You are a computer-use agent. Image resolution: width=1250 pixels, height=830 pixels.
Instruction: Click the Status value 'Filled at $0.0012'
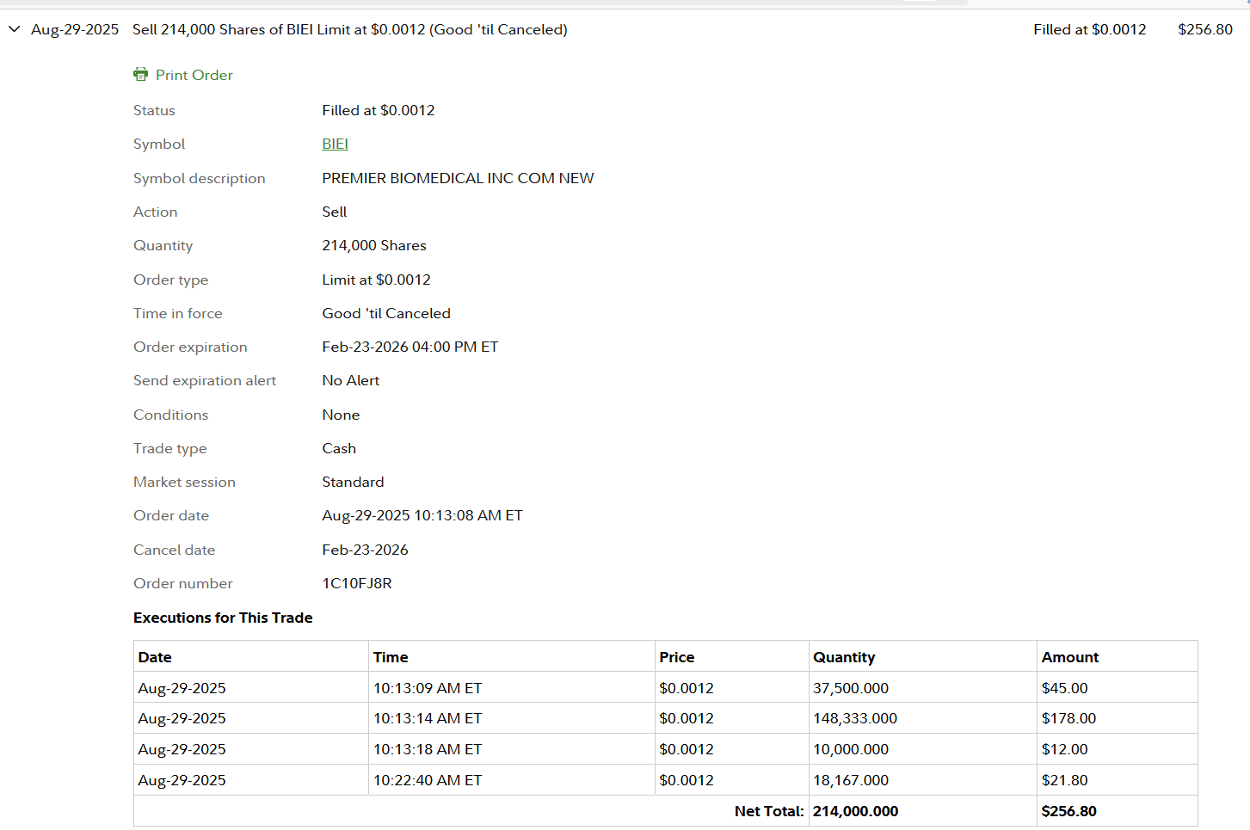coord(379,110)
